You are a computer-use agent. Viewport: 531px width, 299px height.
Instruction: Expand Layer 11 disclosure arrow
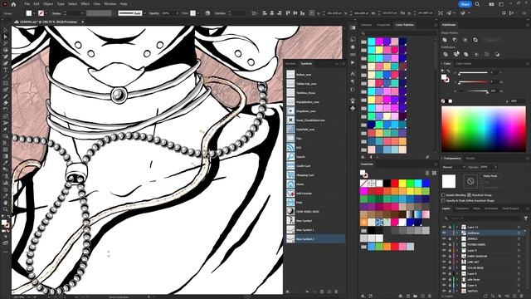(x=457, y=227)
